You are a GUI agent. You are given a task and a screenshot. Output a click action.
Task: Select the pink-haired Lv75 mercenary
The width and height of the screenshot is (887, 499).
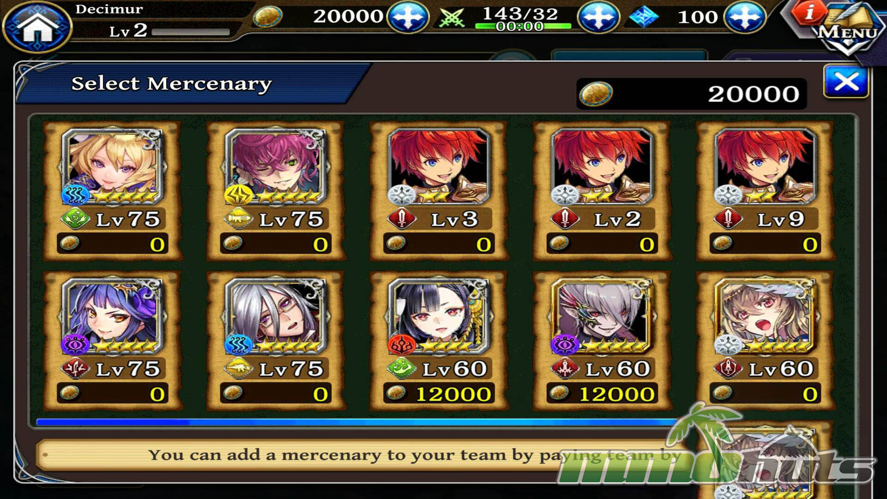coord(275,191)
